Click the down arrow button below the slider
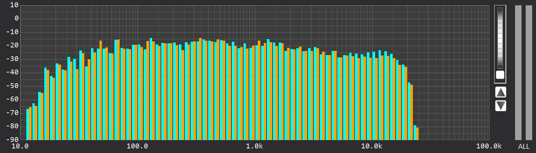The height and width of the screenshot is (153, 536). click(501, 106)
